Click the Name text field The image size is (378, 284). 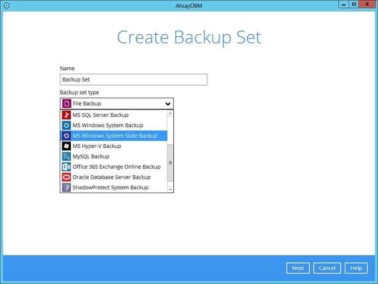click(x=133, y=79)
